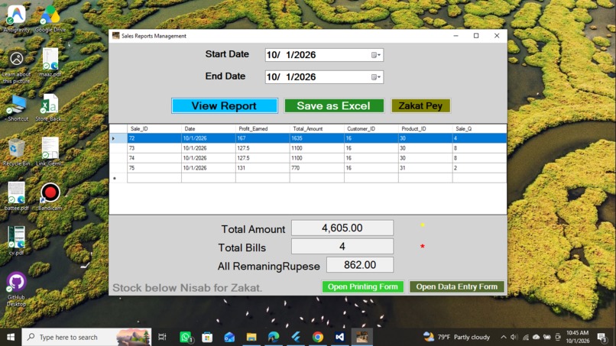The height and width of the screenshot is (346, 616).
Task: Open 'Learn about this picture' desktop icon
Action: (x=17, y=66)
